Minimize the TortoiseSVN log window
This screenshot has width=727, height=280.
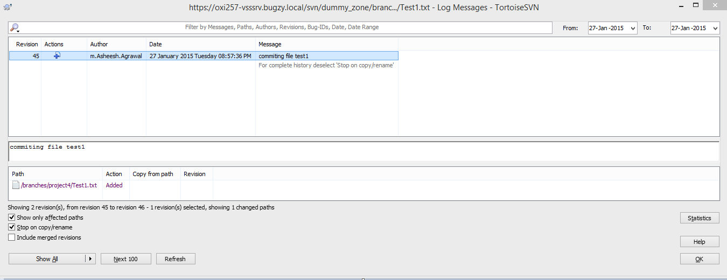coord(682,6)
